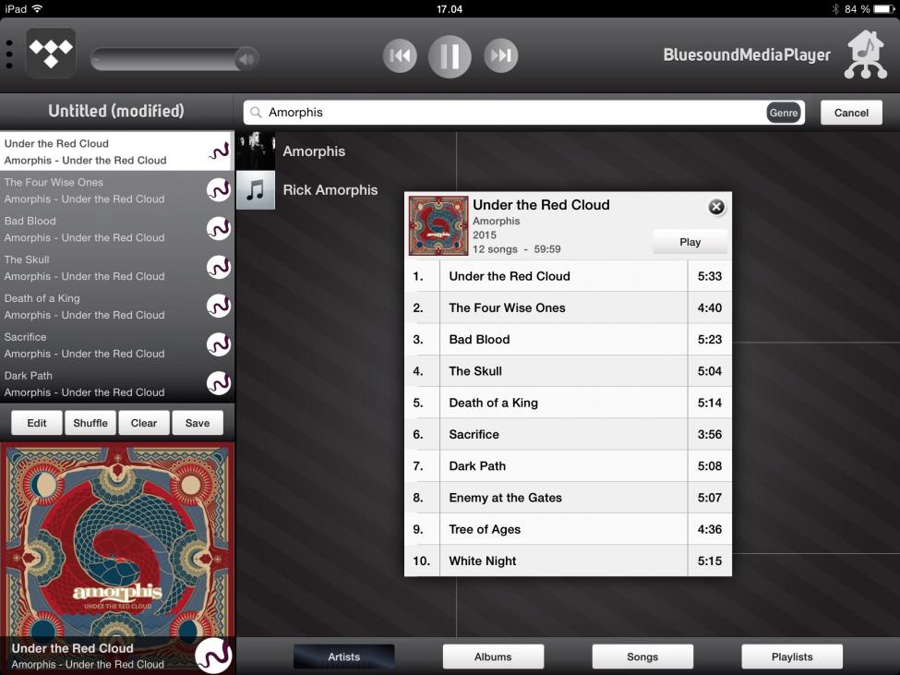Open the large now-playing album artwork

117,539
